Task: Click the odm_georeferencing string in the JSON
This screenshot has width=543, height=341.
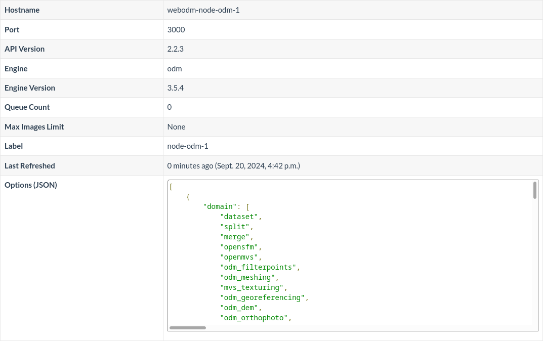Action: tap(262, 297)
